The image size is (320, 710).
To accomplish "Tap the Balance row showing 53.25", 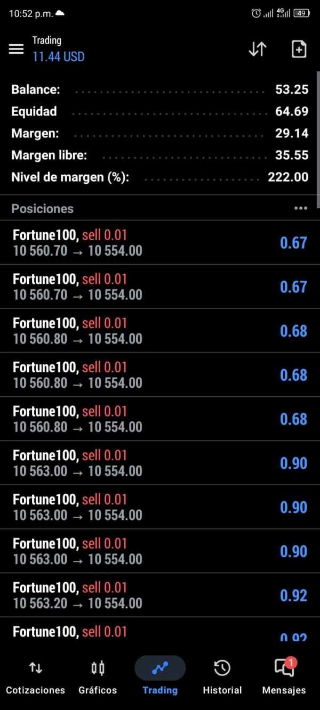I will click(x=160, y=89).
